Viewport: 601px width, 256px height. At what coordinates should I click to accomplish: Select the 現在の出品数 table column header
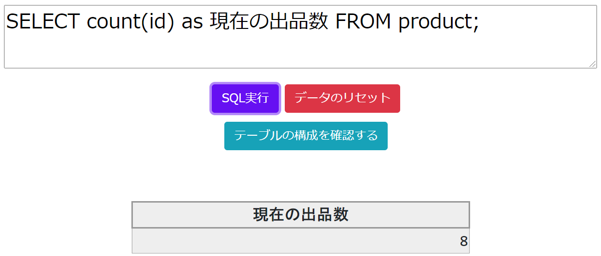coord(301,215)
